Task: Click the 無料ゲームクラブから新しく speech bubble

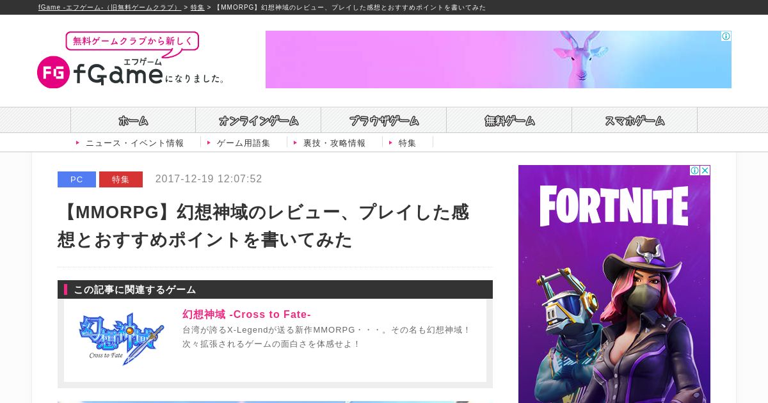Action: (x=132, y=42)
